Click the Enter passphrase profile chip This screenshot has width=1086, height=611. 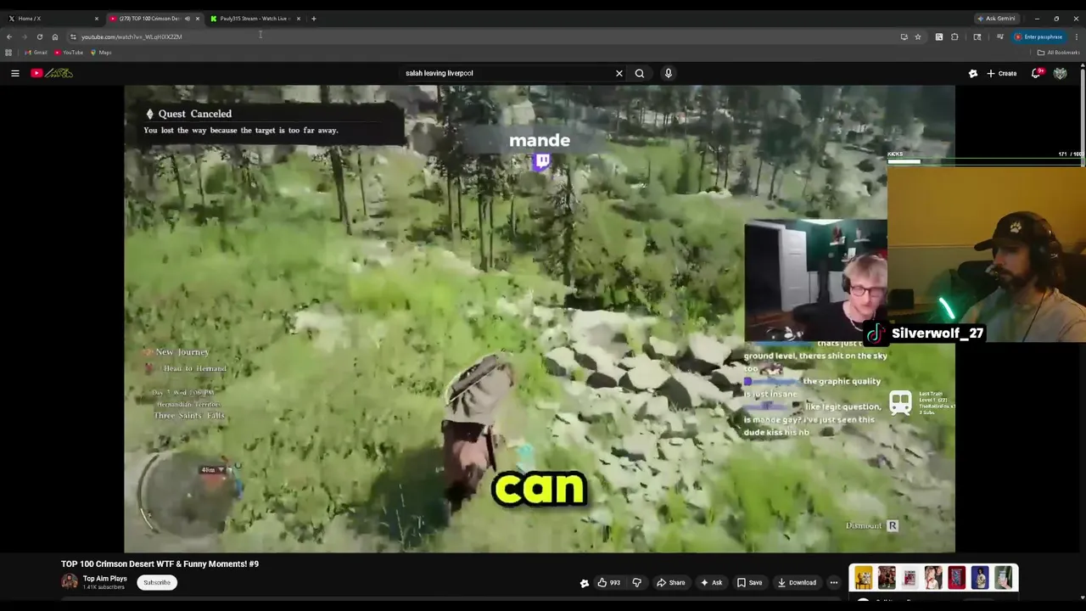point(1038,36)
